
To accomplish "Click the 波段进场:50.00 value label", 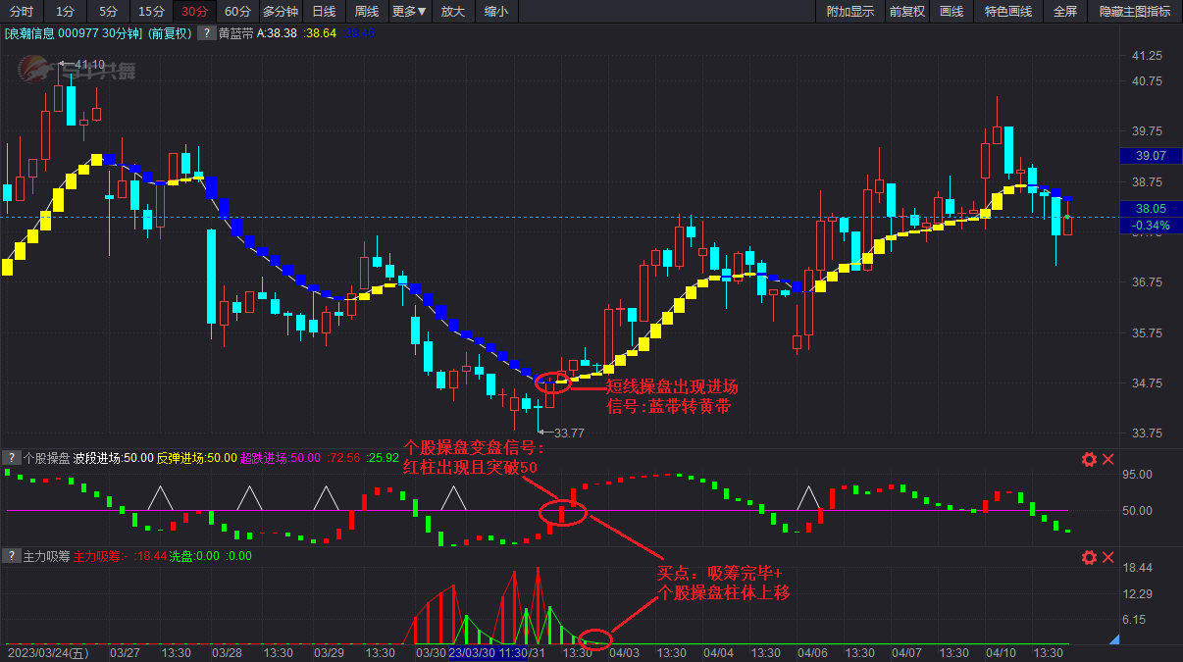I will (x=114, y=458).
